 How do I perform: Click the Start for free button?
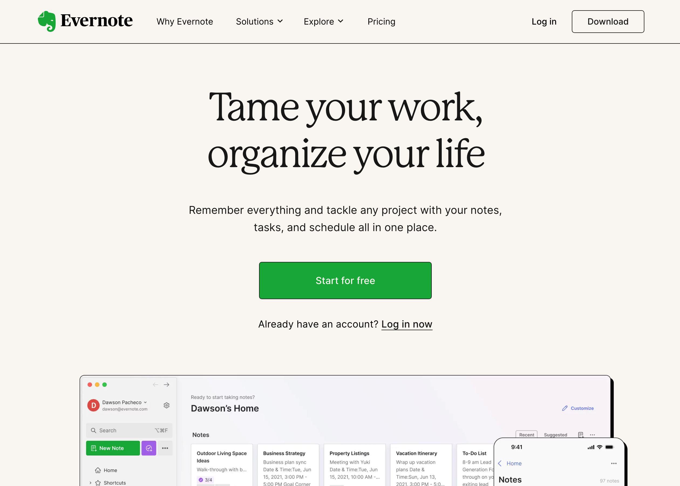pos(345,280)
